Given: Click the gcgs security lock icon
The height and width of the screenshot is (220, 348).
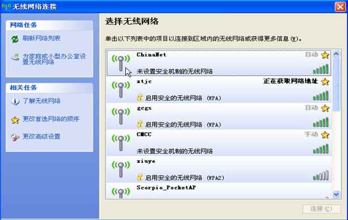Looking at the screenshot, I should [x=140, y=124].
